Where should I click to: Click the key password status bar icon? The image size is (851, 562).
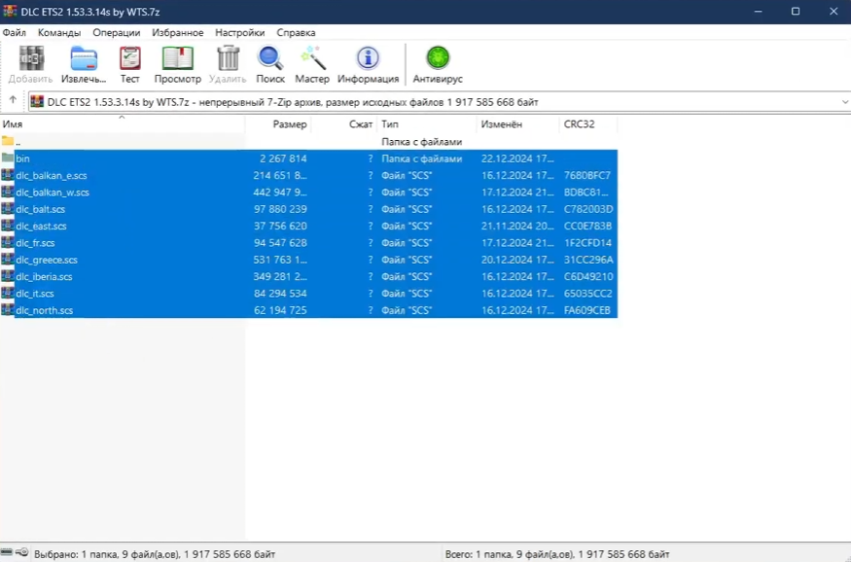pyautogui.click(x=21, y=552)
